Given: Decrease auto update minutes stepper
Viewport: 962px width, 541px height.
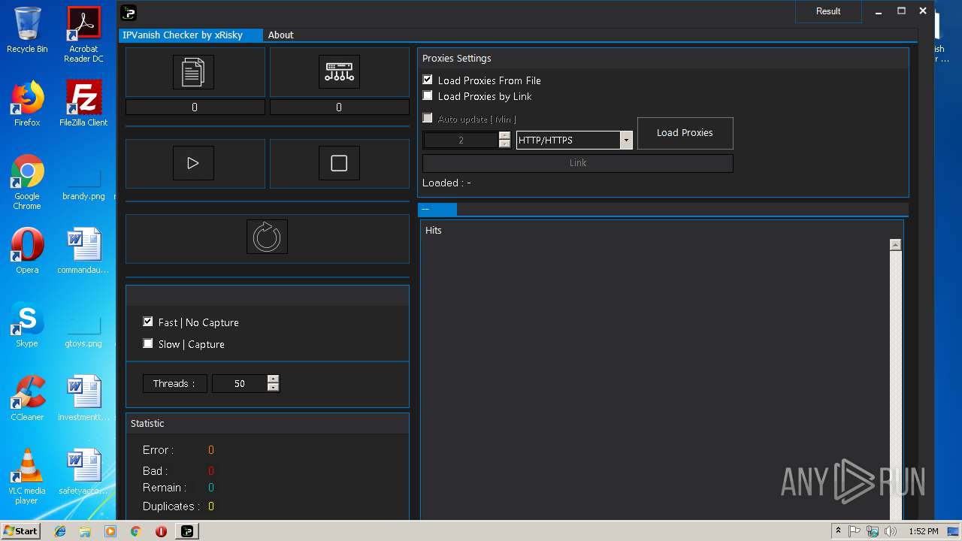Looking at the screenshot, I should (504, 144).
